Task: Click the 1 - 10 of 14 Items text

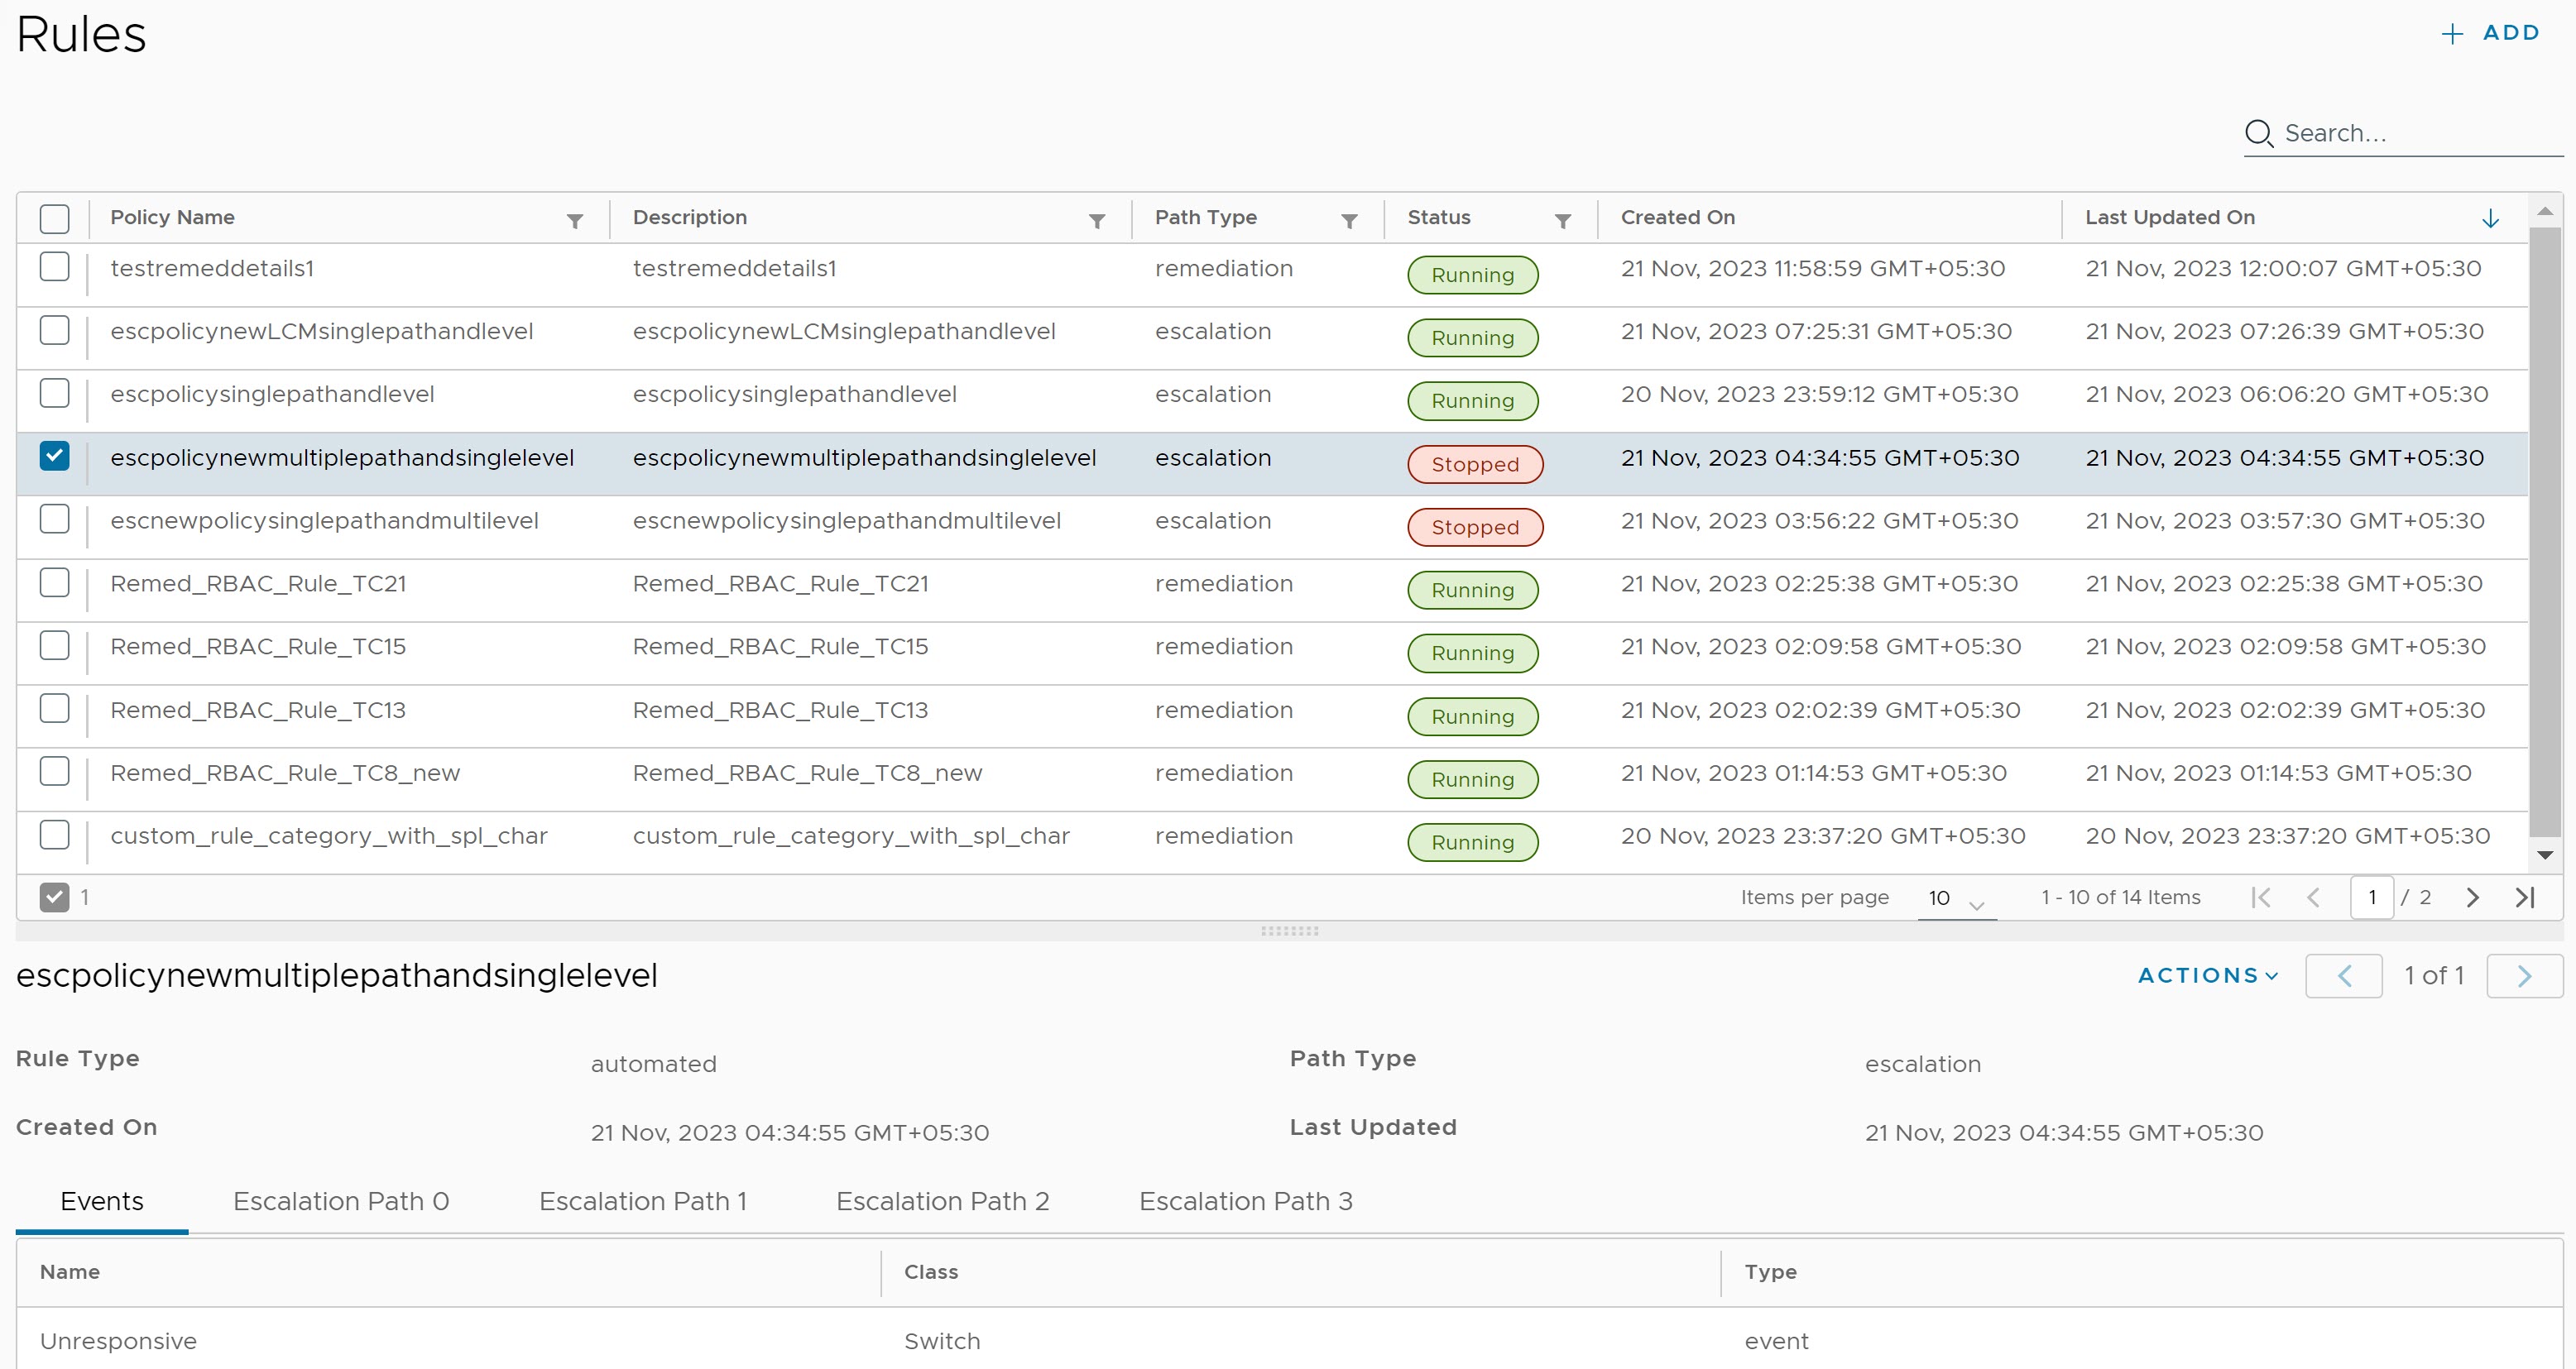Action: point(2121,898)
